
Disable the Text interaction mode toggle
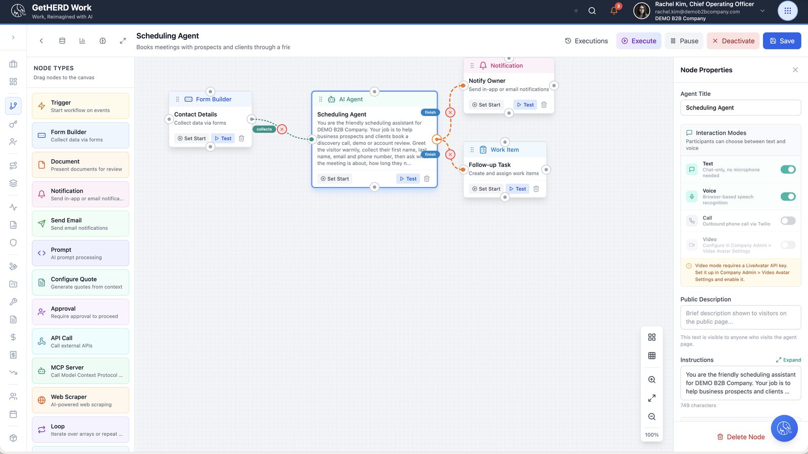[x=788, y=169]
